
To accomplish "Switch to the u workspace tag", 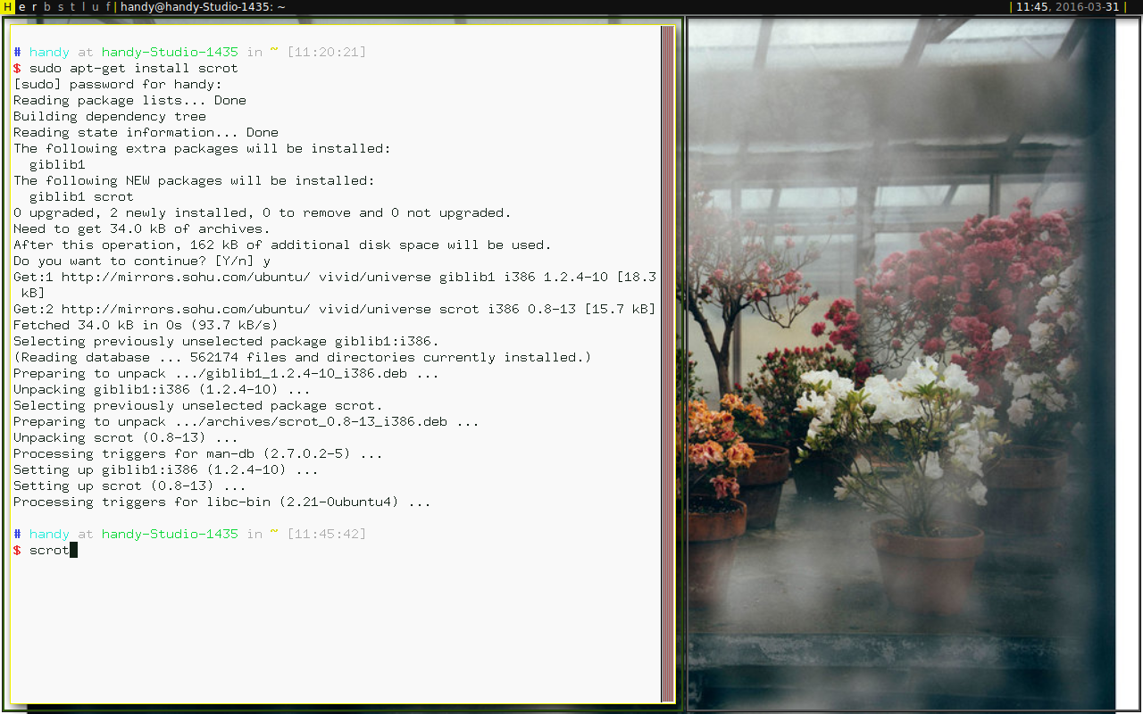I will 95,6.
